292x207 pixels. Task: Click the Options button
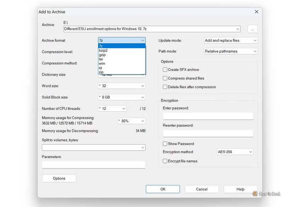(x=59, y=178)
